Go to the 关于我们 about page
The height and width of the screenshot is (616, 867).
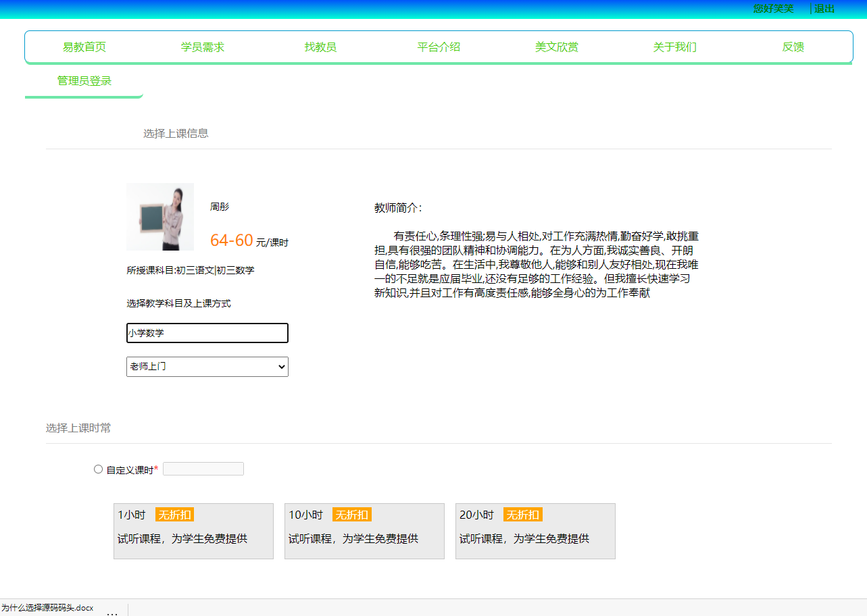point(674,47)
